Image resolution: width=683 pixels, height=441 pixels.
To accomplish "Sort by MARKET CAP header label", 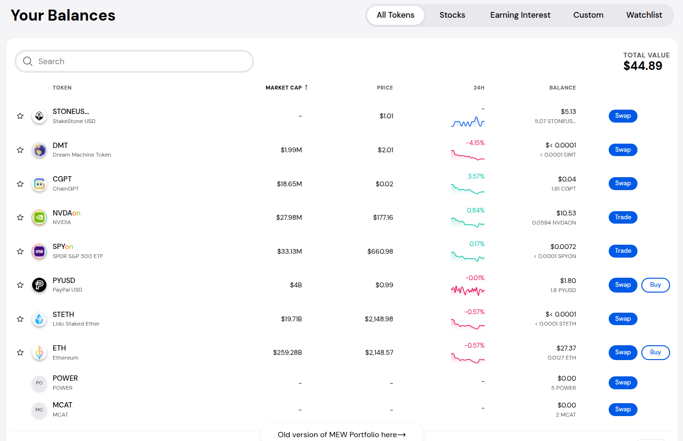I will pyautogui.click(x=284, y=88).
